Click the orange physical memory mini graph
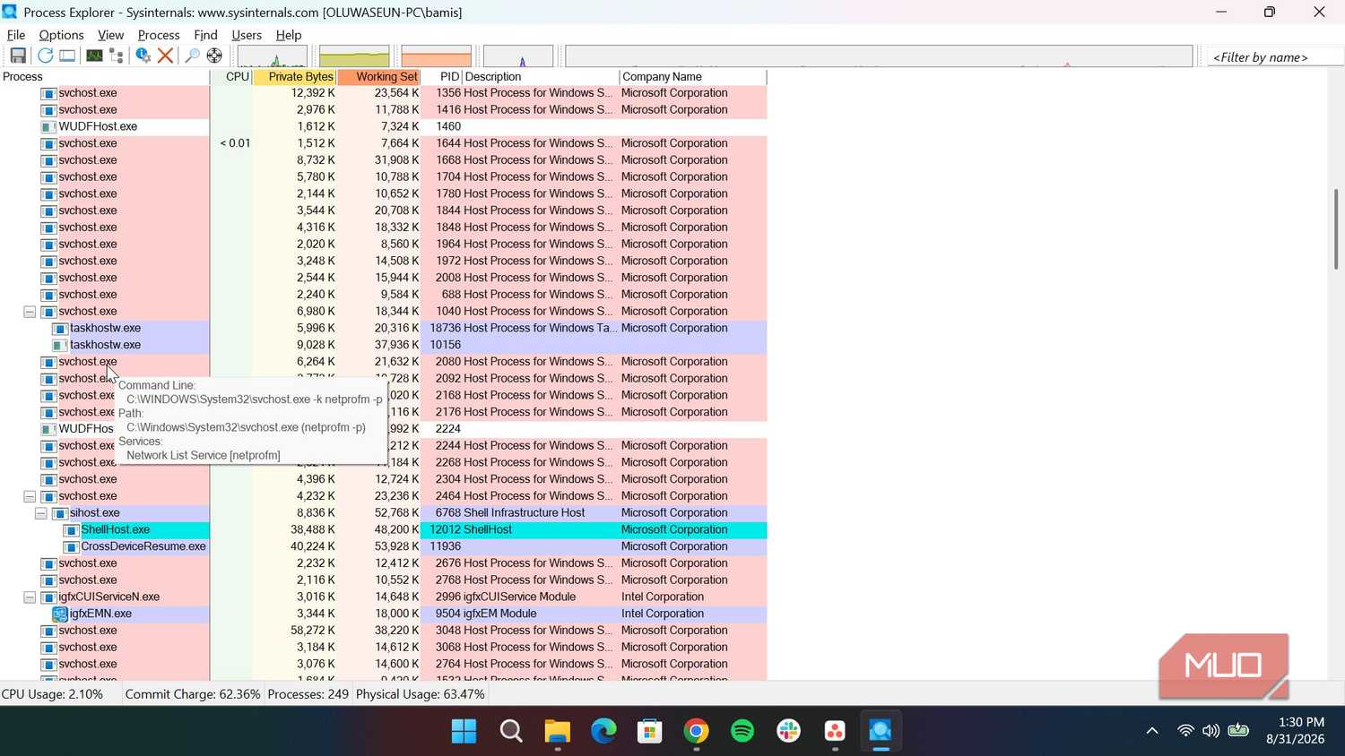This screenshot has width=1345, height=756. coord(436,56)
